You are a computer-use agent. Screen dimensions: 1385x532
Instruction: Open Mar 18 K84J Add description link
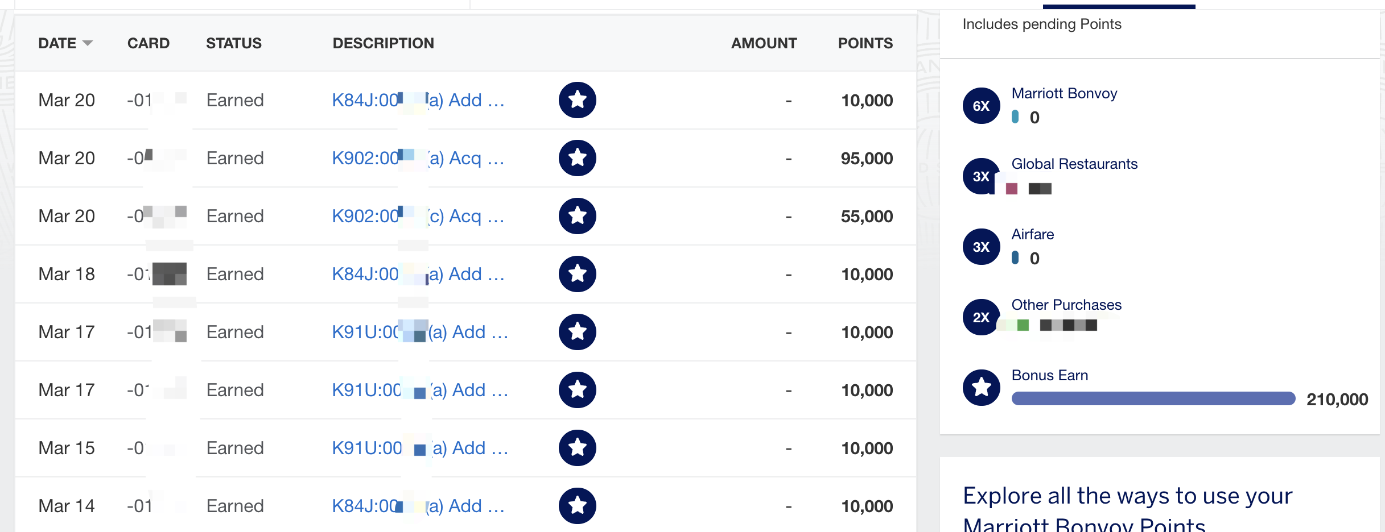tap(418, 274)
